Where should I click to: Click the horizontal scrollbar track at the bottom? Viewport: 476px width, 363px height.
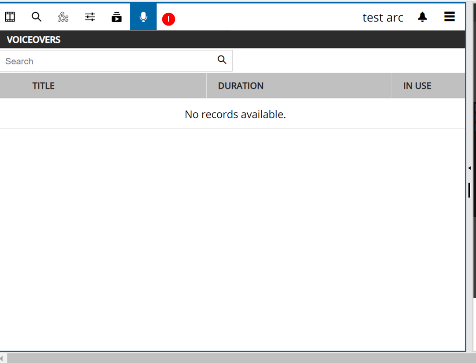[238, 358]
